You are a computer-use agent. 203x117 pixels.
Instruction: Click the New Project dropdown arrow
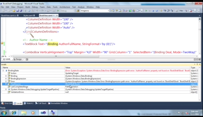coord(6,11)
